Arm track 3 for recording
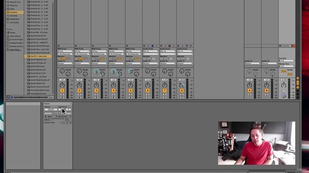 click(x=97, y=97)
